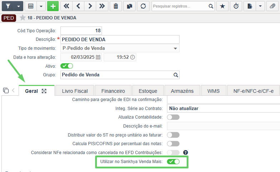Open the stopwatch timer button
280x172 pixels.
pyautogui.click(x=236, y=6)
